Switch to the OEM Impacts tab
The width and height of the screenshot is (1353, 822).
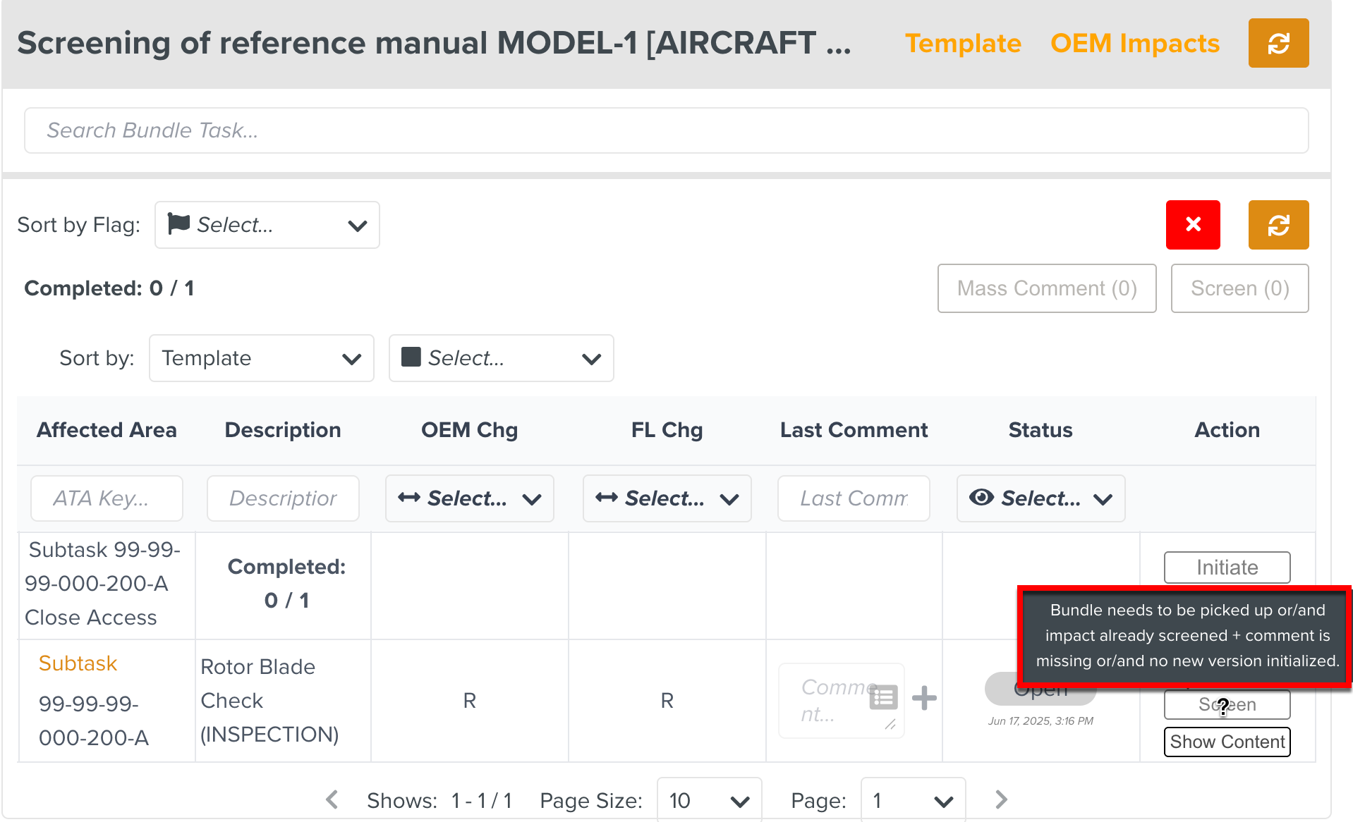pyautogui.click(x=1134, y=44)
